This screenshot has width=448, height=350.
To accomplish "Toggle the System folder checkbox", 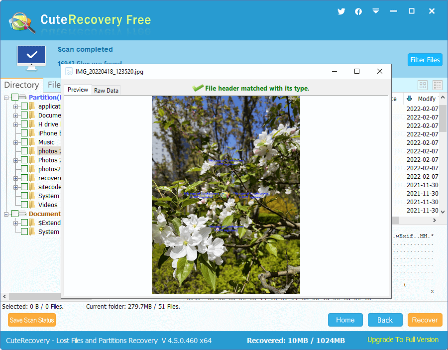I will (x=24, y=196).
